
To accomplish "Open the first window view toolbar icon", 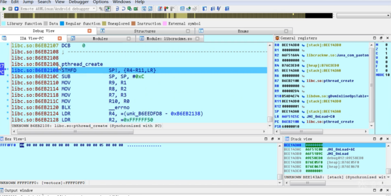I will [144, 9].
